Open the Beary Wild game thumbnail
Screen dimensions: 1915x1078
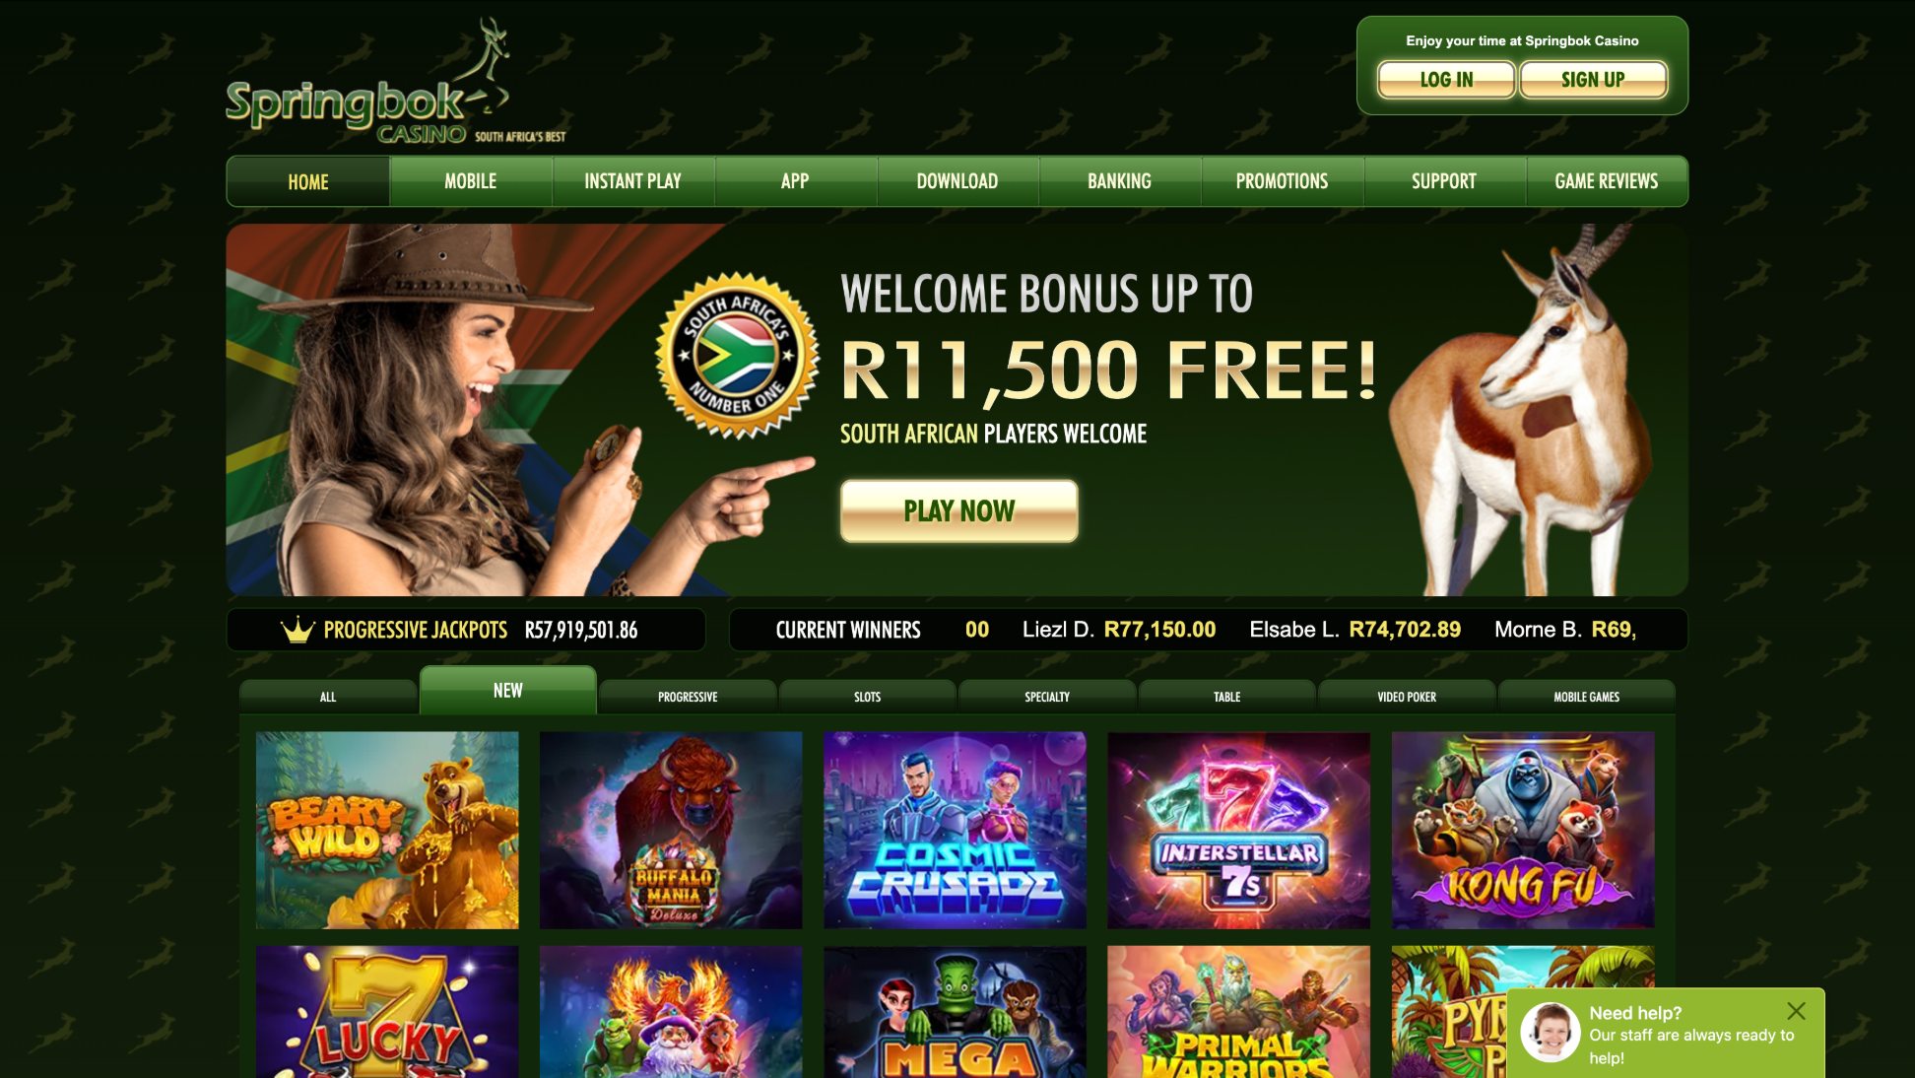point(387,830)
